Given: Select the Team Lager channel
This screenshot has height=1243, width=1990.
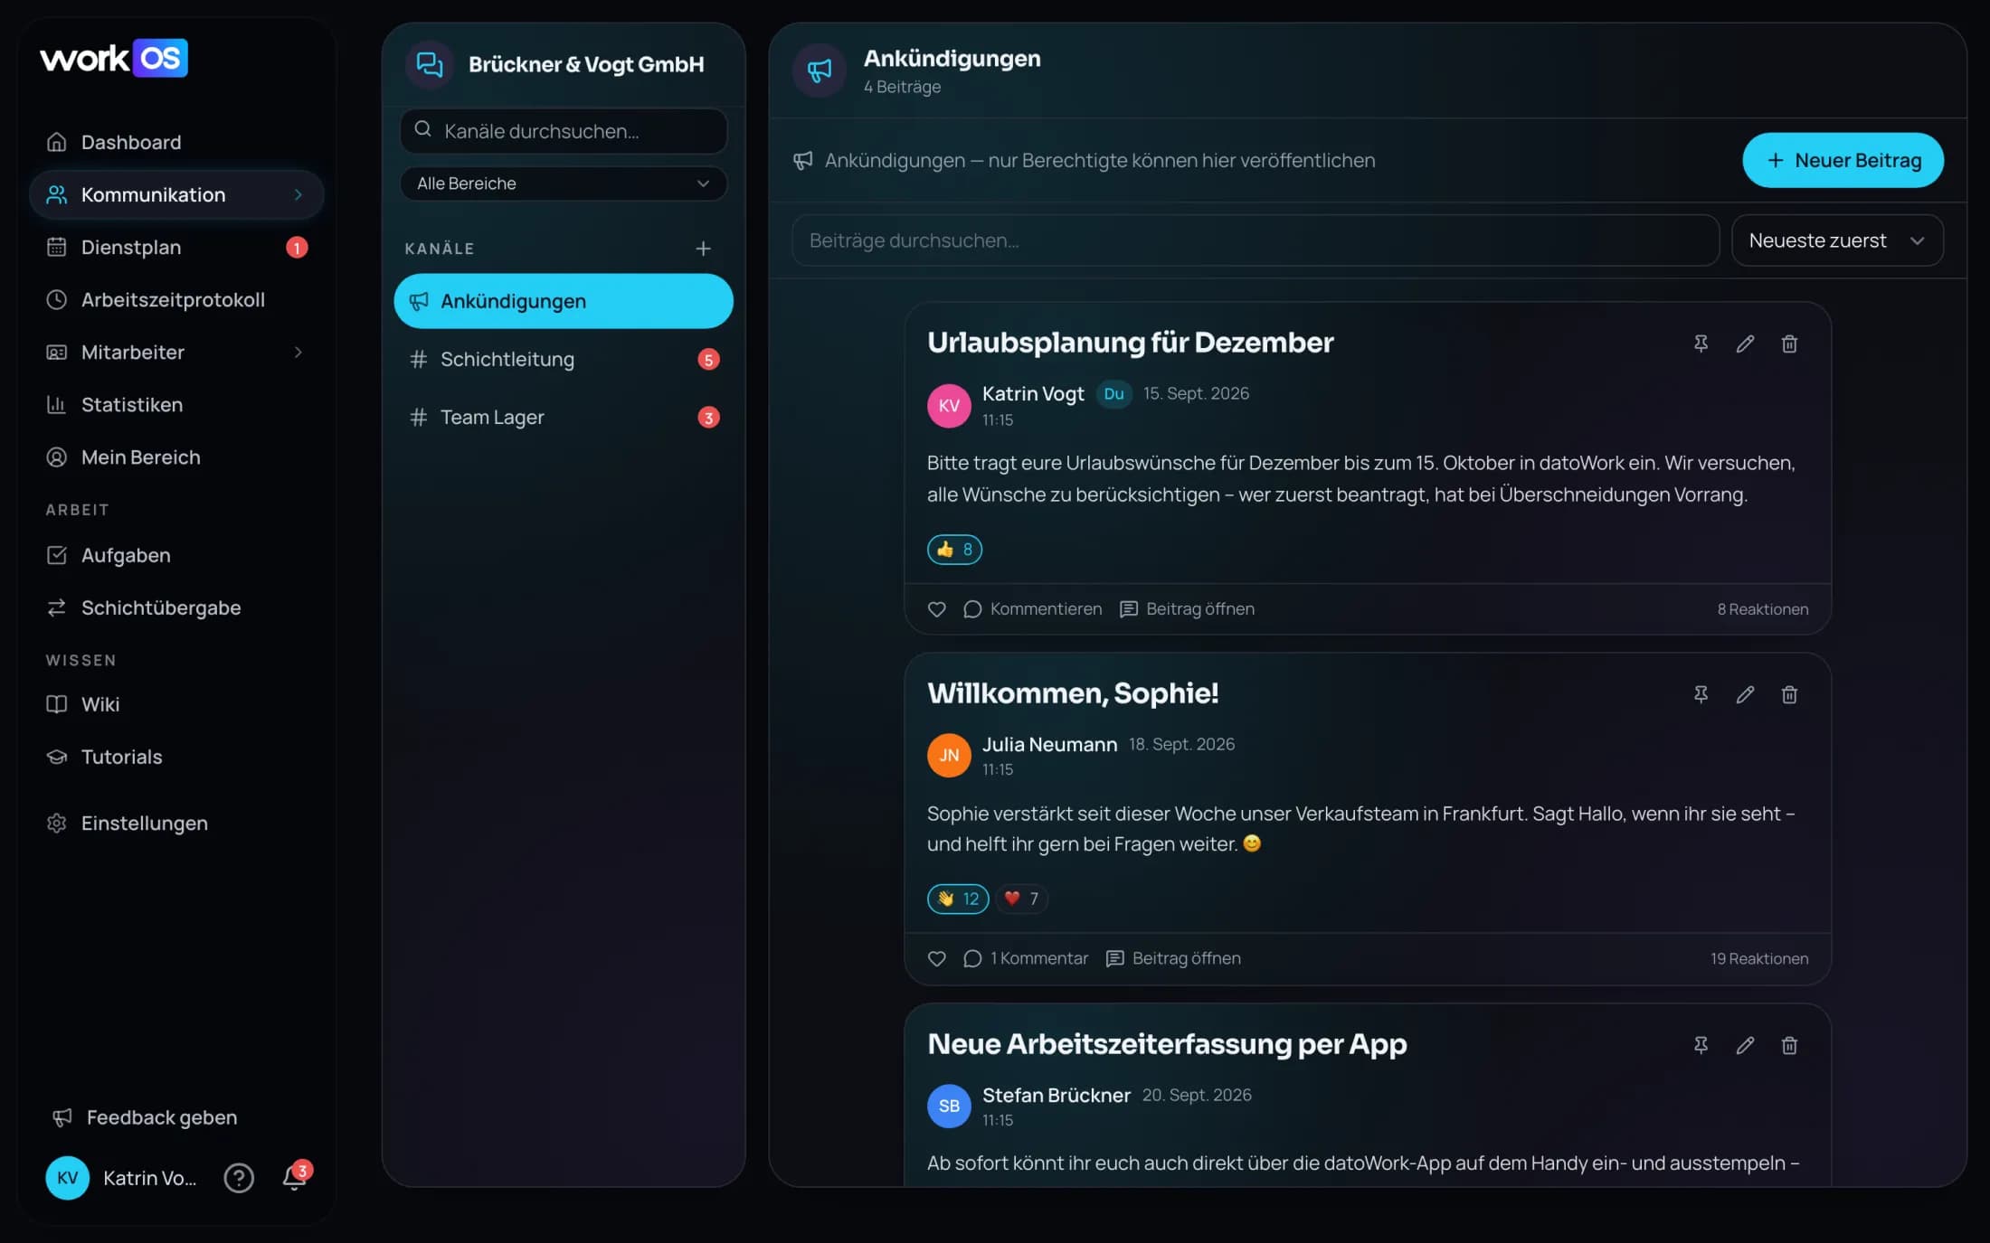Looking at the screenshot, I should coord(564,417).
